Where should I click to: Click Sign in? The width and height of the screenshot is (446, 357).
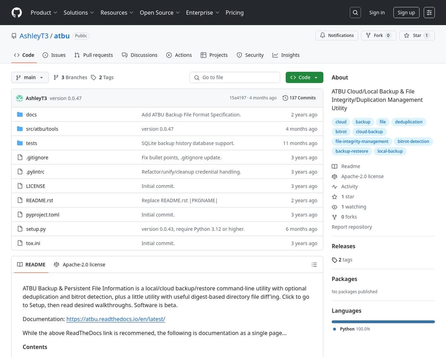[x=377, y=12]
